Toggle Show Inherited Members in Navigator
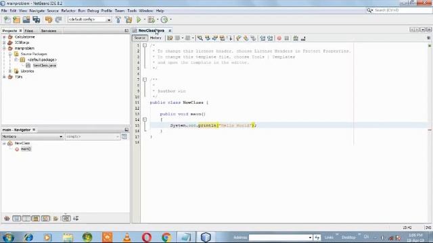 click(7, 219)
